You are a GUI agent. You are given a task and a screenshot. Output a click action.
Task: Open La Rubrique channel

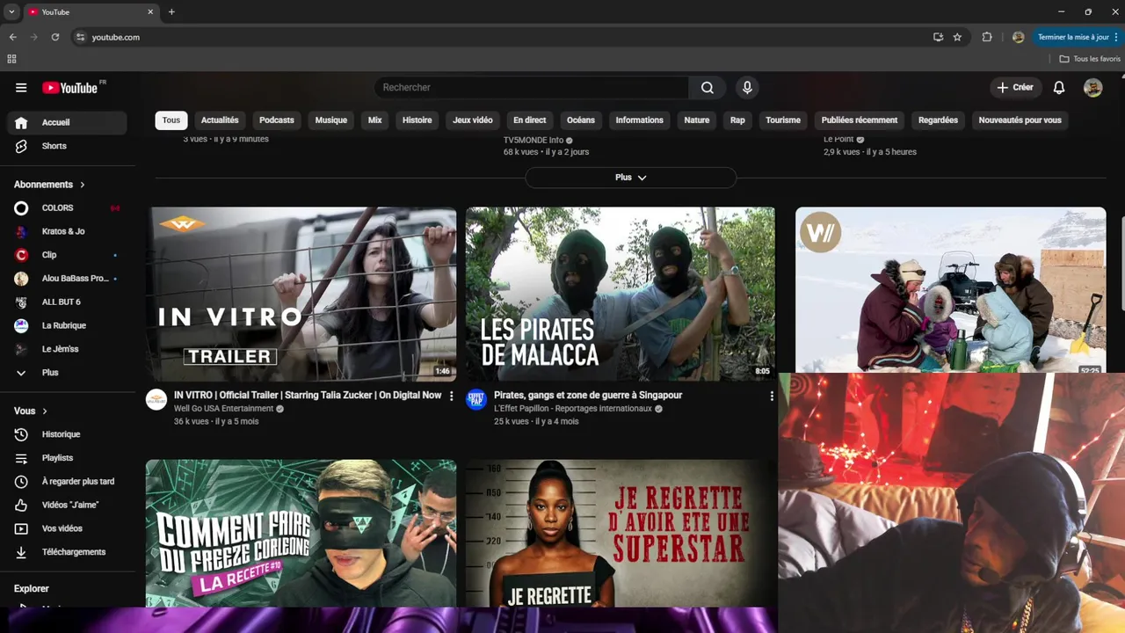67,325
